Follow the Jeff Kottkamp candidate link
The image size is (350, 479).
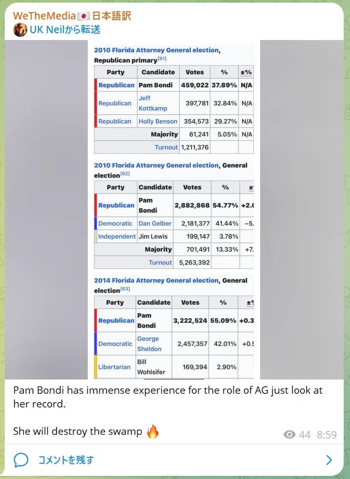click(x=153, y=103)
